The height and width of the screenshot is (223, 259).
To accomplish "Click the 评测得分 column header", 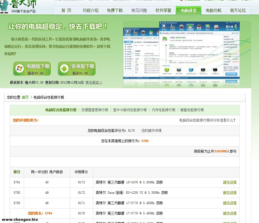I will pos(81,172).
